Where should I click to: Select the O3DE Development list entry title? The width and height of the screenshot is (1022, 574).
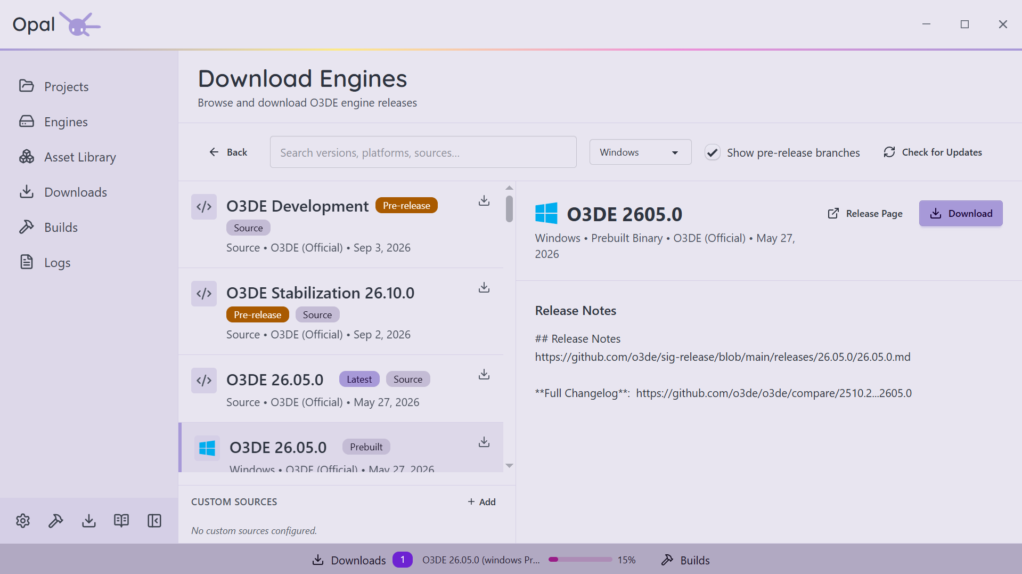pos(297,206)
